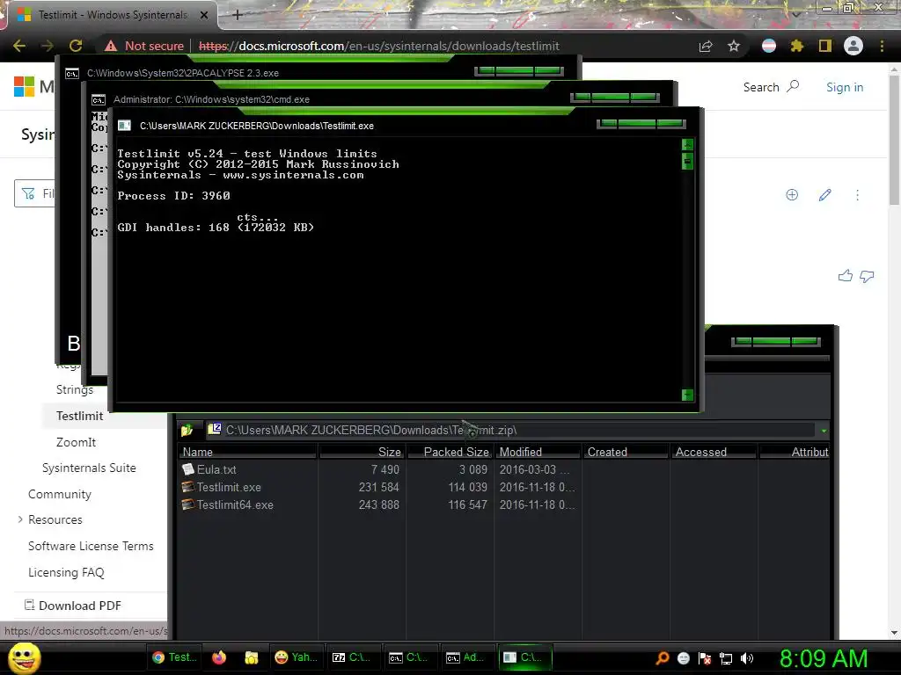Open Strings in the docs sidebar
Image resolution: width=901 pixels, height=675 pixels.
[75, 389]
